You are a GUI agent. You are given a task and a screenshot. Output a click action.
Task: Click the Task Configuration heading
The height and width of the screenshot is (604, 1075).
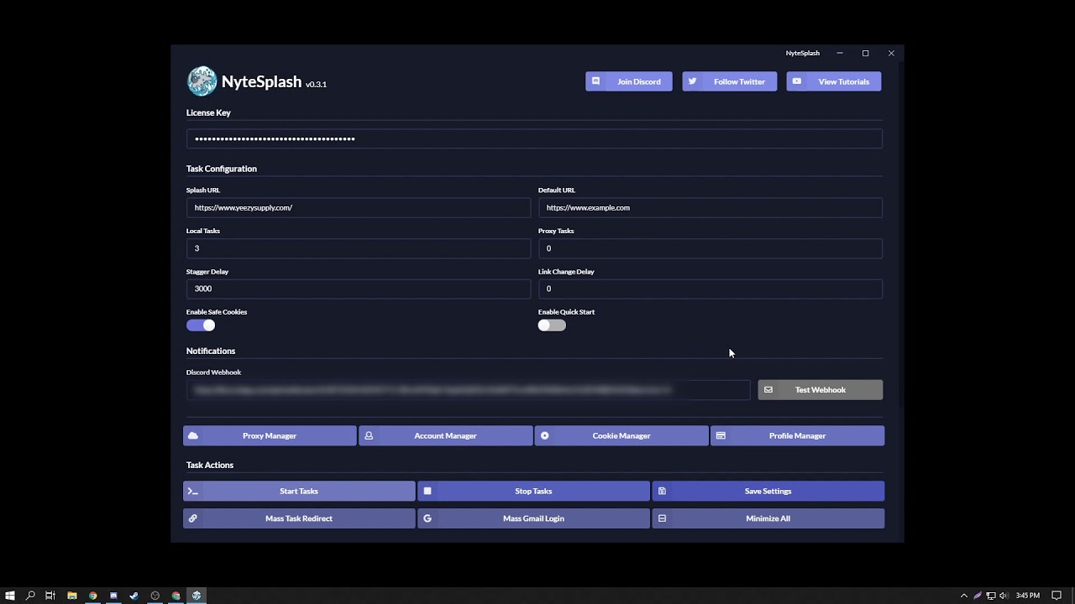pyautogui.click(x=222, y=169)
